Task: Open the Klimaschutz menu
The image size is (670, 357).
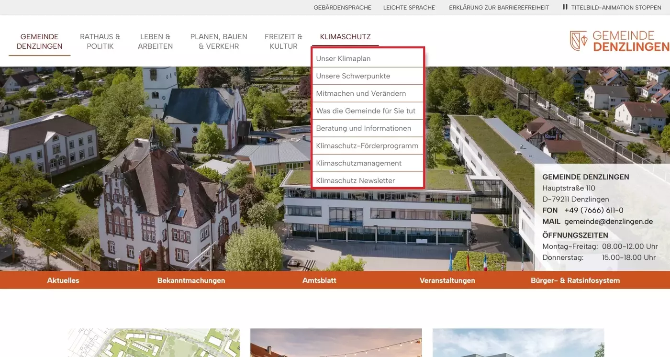Action: [345, 36]
